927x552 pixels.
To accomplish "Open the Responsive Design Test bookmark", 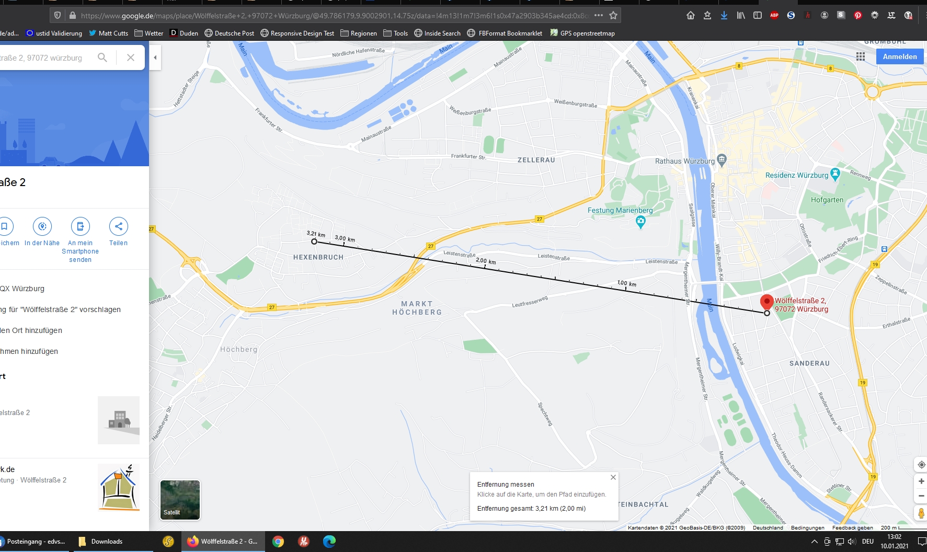I will coord(297,33).
